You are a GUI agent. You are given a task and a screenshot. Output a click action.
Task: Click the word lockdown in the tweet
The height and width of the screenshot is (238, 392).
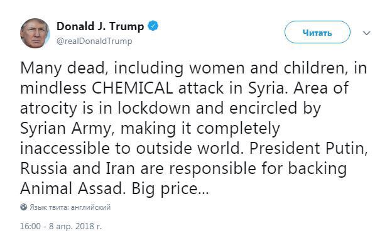point(154,108)
